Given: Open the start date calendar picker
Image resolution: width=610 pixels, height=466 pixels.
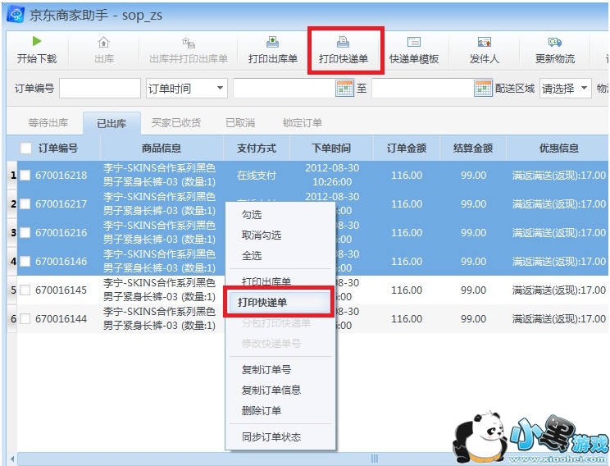Looking at the screenshot, I should coord(344,89).
